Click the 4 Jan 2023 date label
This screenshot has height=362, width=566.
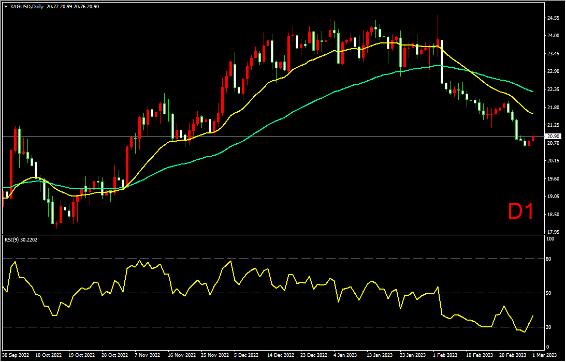click(x=345, y=355)
